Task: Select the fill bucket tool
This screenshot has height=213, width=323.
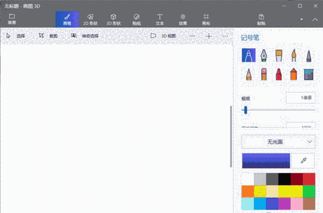Action: (x=308, y=74)
